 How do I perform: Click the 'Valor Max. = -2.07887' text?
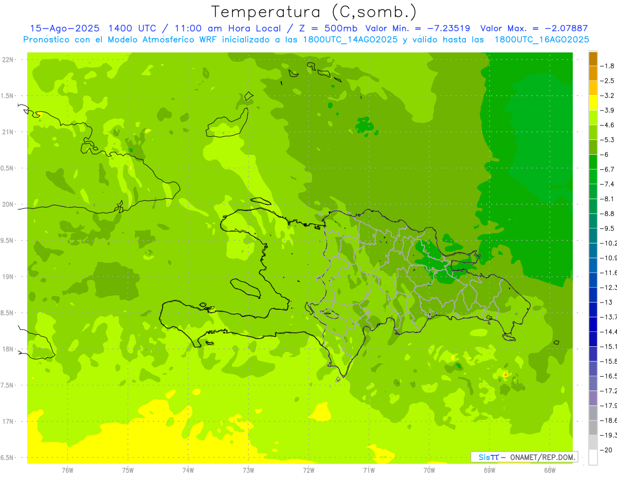tap(534, 28)
